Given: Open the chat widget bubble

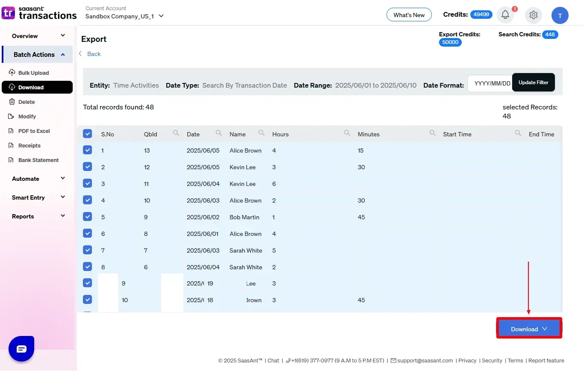Looking at the screenshot, I should click(21, 349).
